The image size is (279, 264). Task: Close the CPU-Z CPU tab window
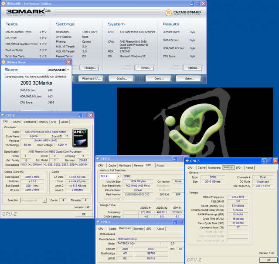coord(91,115)
